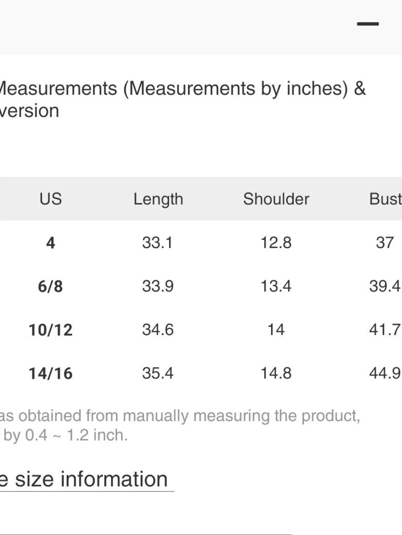Click the 34.6 length value
The height and width of the screenshot is (535, 402).
point(158,329)
